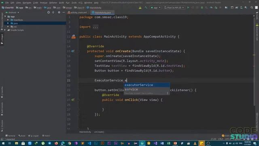This screenshot has height=146, width=259.
Task: Expand the folded import statement
Action: coord(96,27)
